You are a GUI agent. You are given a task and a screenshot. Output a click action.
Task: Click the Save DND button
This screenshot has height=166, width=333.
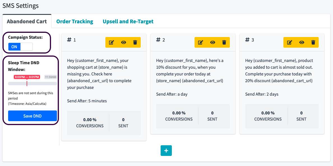[33, 116]
